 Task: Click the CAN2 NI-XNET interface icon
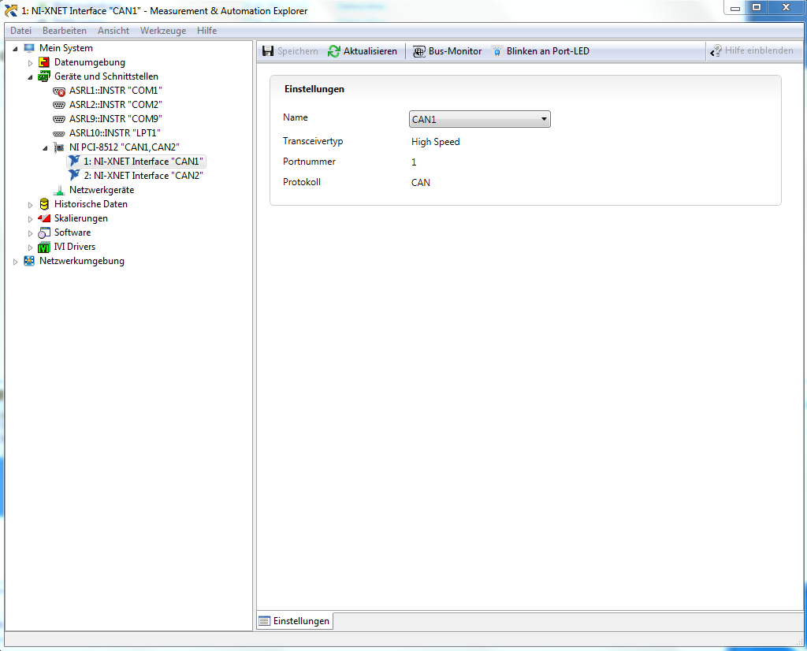[x=74, y=176]
